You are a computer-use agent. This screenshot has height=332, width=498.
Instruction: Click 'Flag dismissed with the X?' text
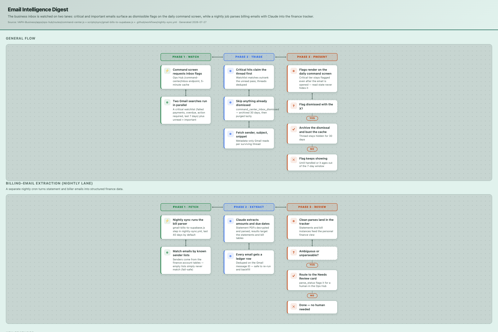click(x=316, y=106)
